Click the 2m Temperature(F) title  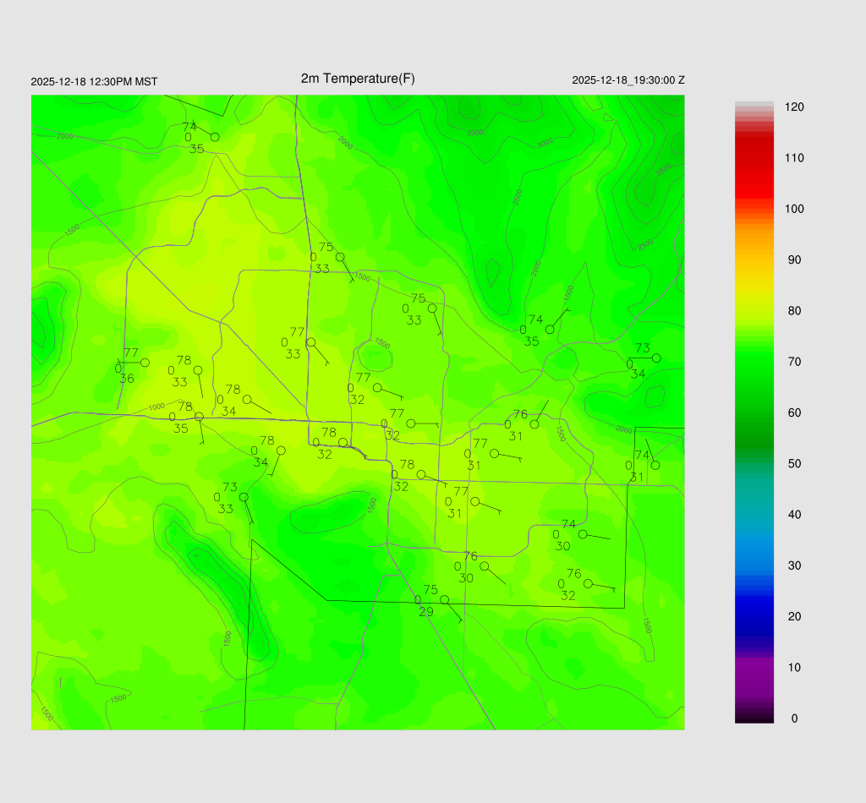[358, 79]
